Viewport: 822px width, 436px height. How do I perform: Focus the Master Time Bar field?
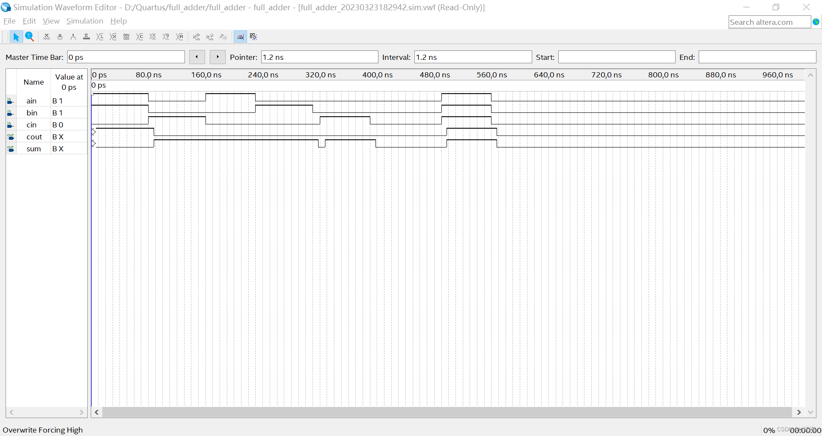coord(126,57)
